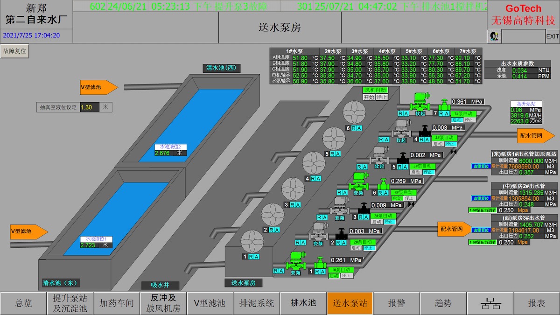The height and width of the screenshot is (315, 560).
Task: Click the user login icon
Action: coord(494,36)
